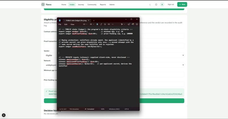Click the 'No decisions yet.' text
The height and width of the screenshot is (119, 228).
[51, 114]
